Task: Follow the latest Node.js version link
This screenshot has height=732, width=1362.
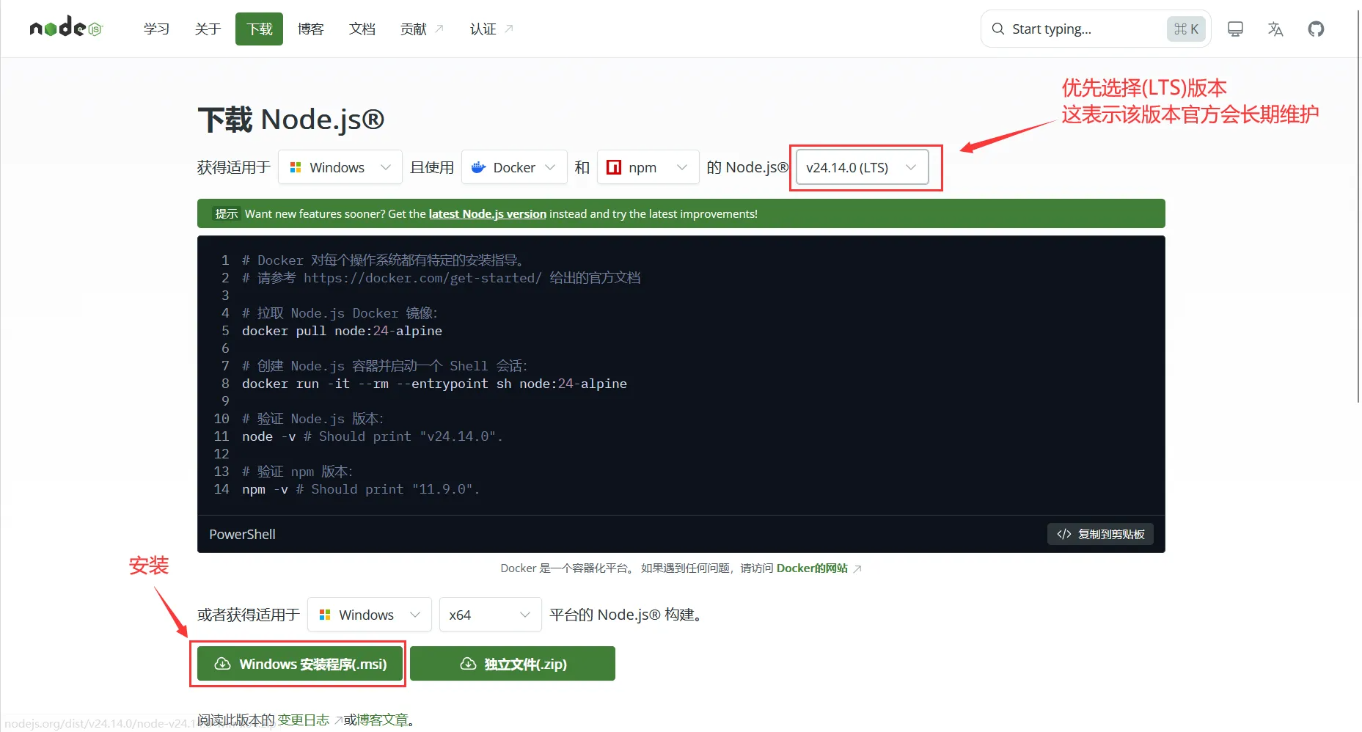Action: tap(487, 213)
